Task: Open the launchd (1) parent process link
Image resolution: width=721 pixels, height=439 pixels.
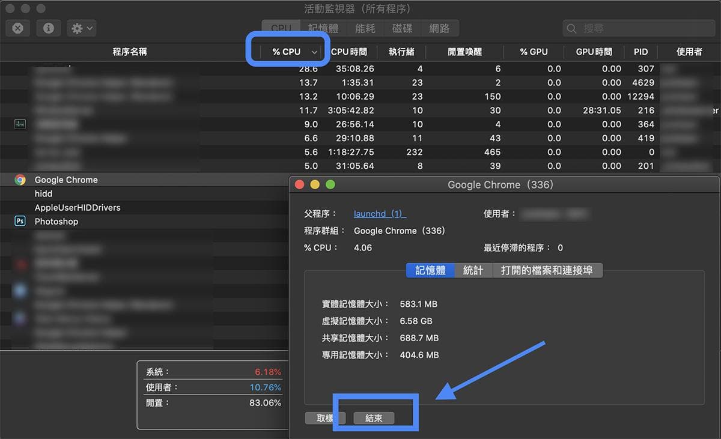Action: click(x=380, y=214)
